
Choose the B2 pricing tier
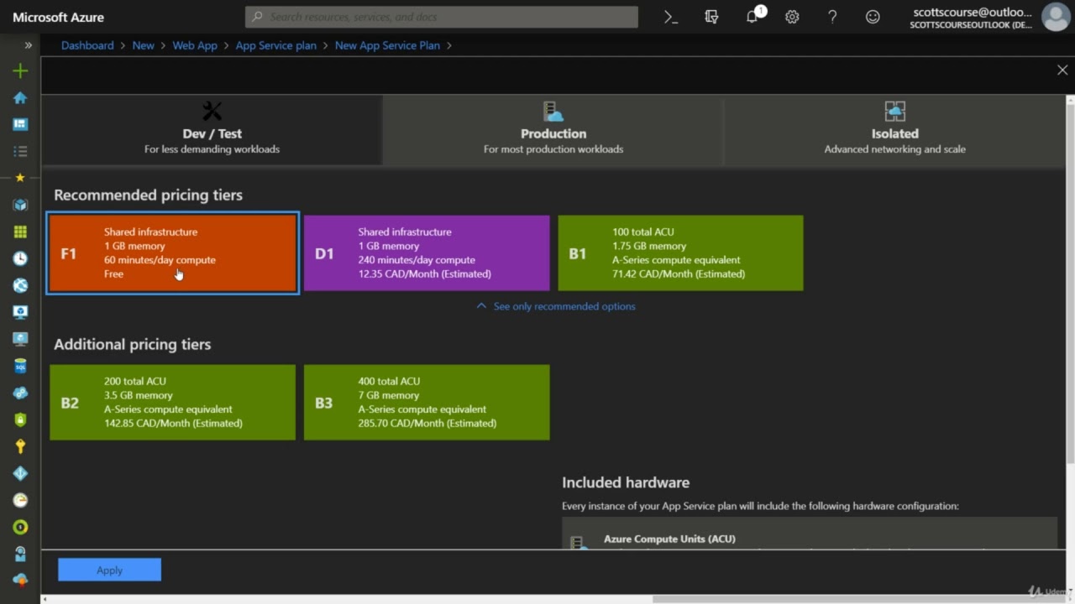pyautogui.click(x=173, y=403)
